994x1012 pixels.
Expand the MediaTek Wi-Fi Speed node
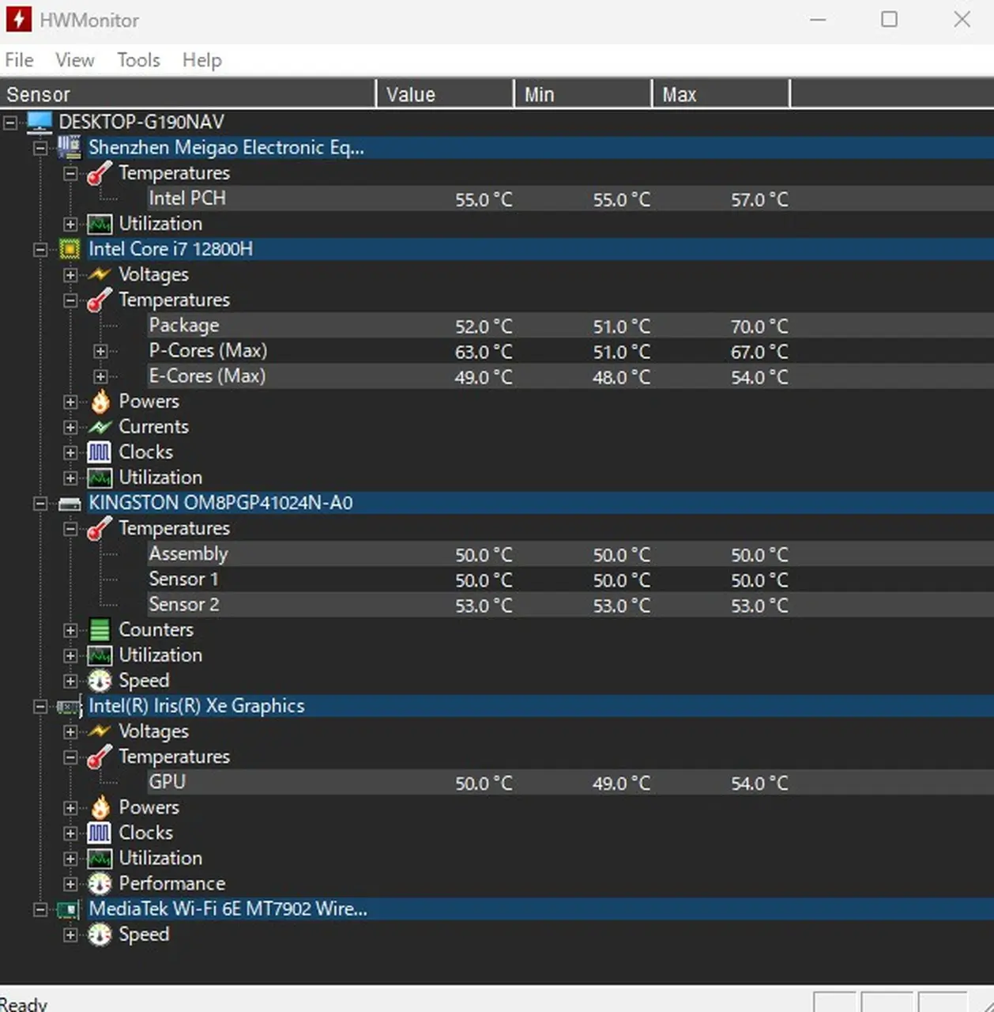[x=70, y=935]
